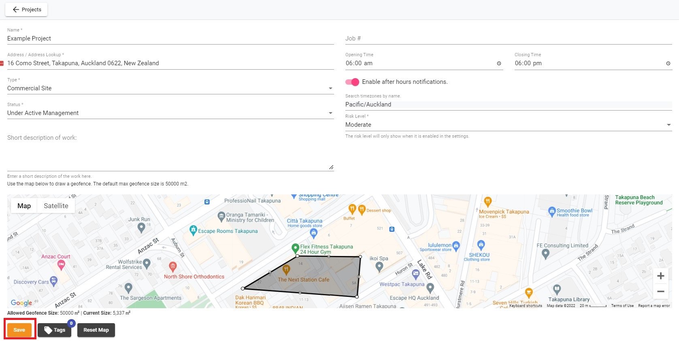Switch to Satellite map view
This screenshot has height=341, width=679.
point(56,206)
